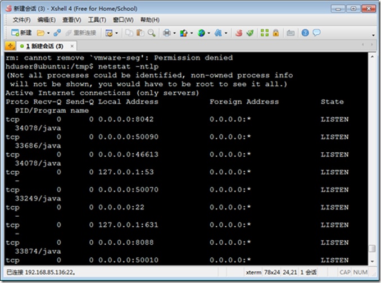Click the '0.0.0.0:50090' local address

pyautogui.click(x=128, y=137)
